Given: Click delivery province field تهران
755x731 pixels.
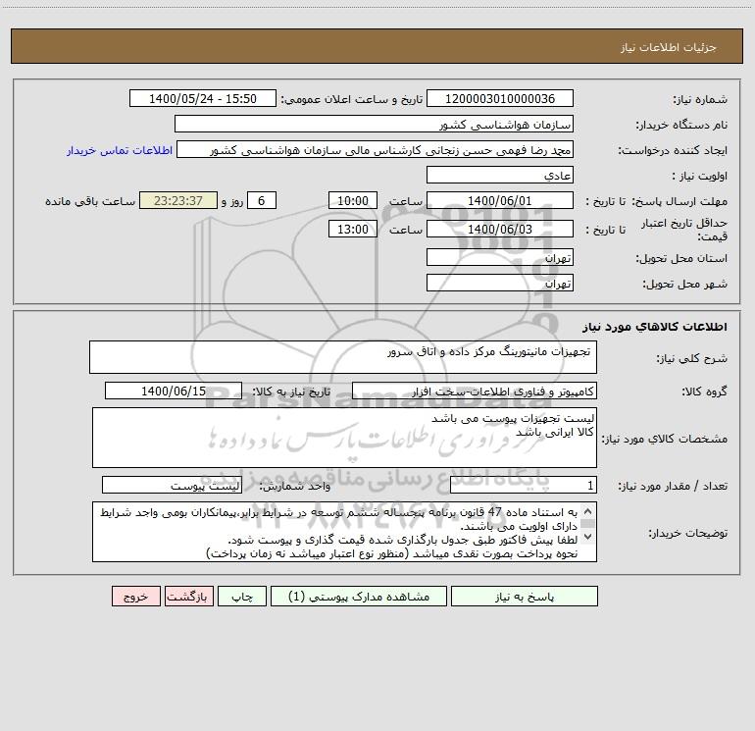Looking at the screenshot, I should click(500, 257).
